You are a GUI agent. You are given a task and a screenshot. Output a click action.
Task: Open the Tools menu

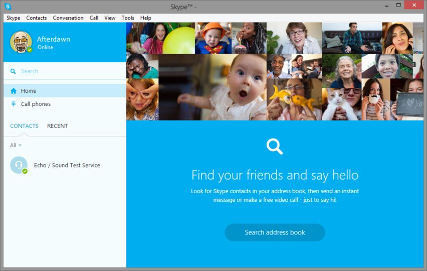point(128,18)
